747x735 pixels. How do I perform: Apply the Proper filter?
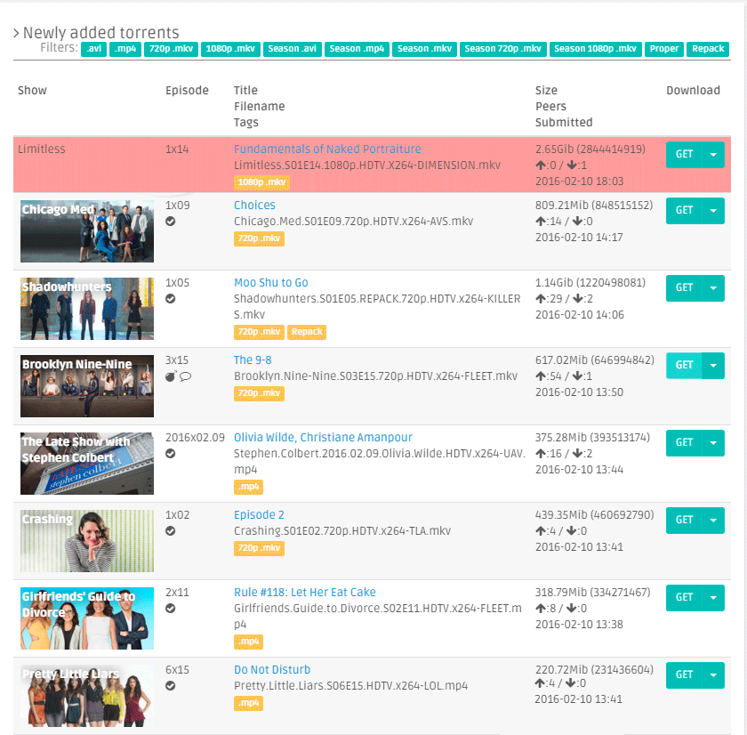coord(664,49)
